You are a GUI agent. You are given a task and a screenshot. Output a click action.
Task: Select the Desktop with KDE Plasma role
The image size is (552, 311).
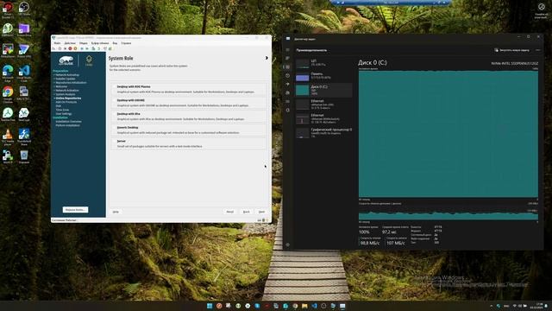[x=189, y=89]
